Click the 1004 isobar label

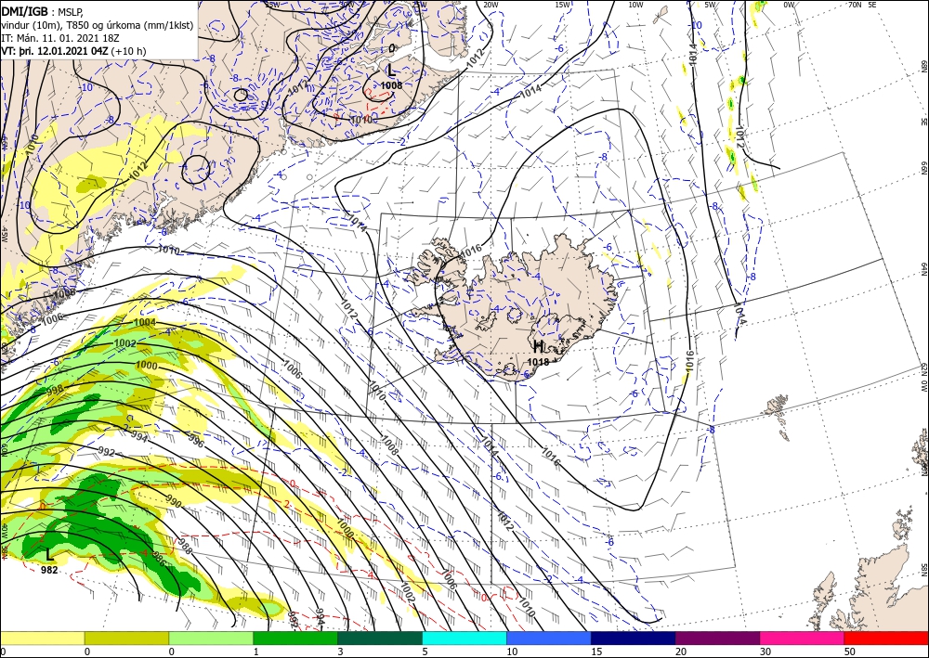click(x=145, y=322)
